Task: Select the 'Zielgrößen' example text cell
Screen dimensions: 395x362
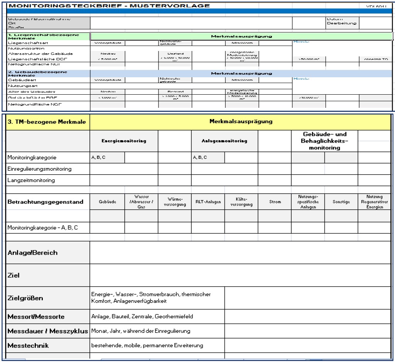Action: (x=157, y=298)
